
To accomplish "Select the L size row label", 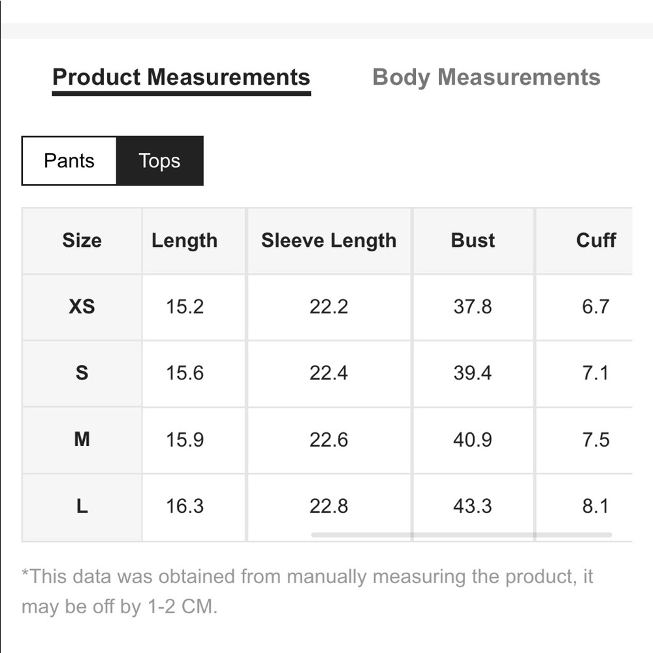I will (82, 507).
